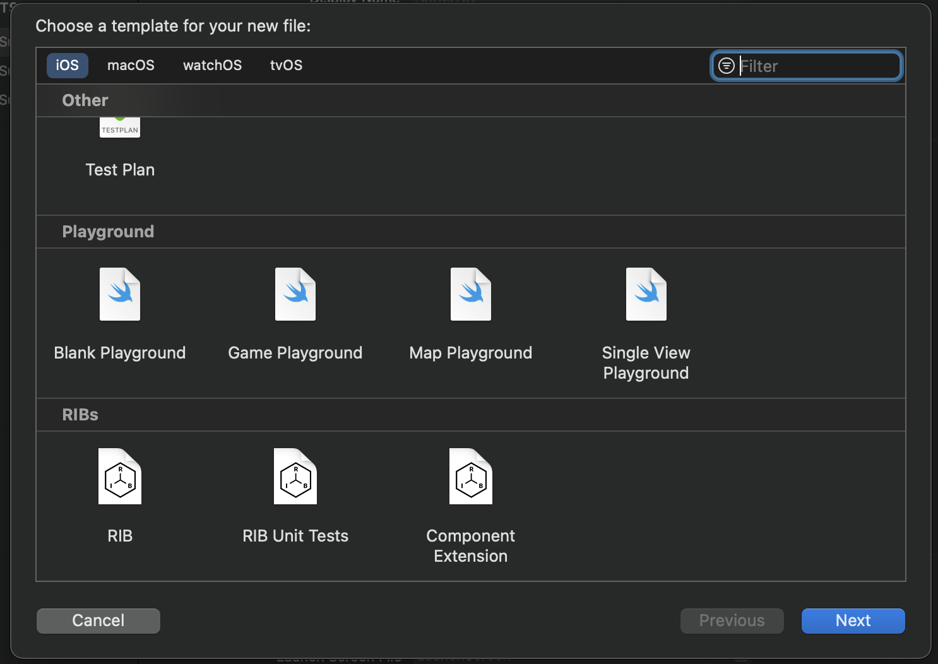The width and height of the screenshot is (938, 664).
Task: Select the Component Extension template icon
Action: point(471,477)
